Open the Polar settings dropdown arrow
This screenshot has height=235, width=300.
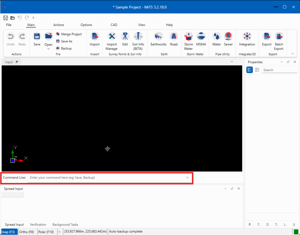point(59,232)
